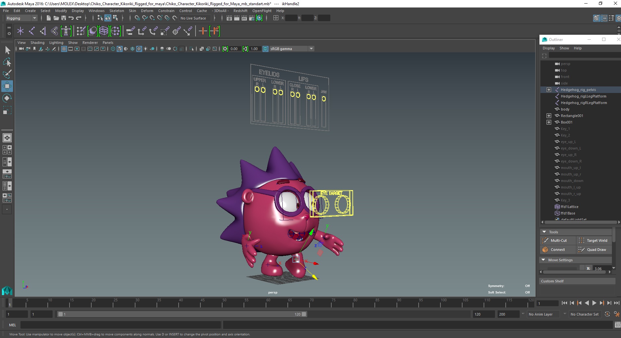Click the Create Locator shelf icon
Viewport: 621px width, 338px height.
click(20, 31)
